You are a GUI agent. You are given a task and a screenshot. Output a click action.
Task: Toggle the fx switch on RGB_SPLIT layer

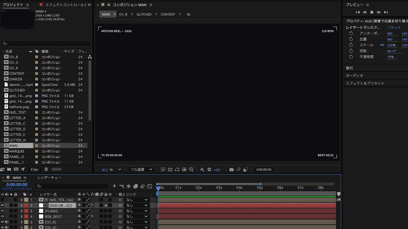(92, 216)
